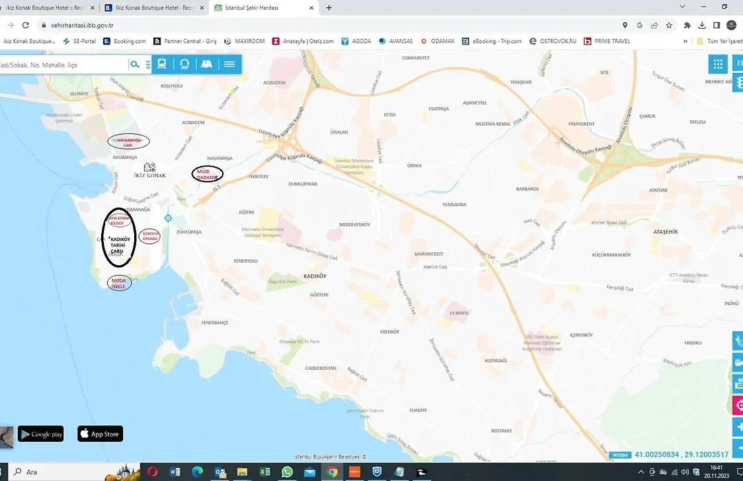
Task: Open the 360° panorama view tool
Action: pos(184,64)
